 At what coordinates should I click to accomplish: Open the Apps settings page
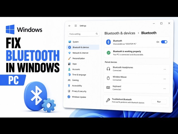point(83,64)
